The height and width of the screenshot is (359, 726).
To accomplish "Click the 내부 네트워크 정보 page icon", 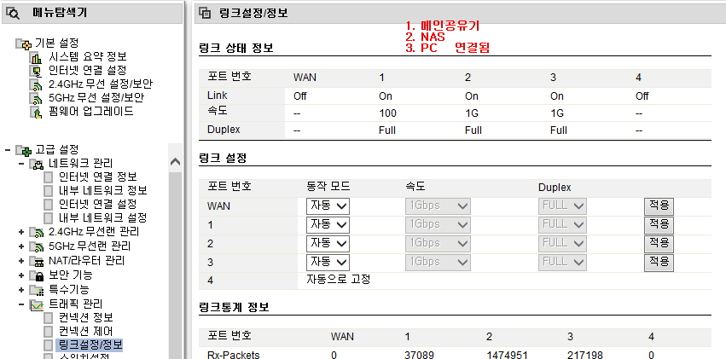I will (x=48, y=191).
